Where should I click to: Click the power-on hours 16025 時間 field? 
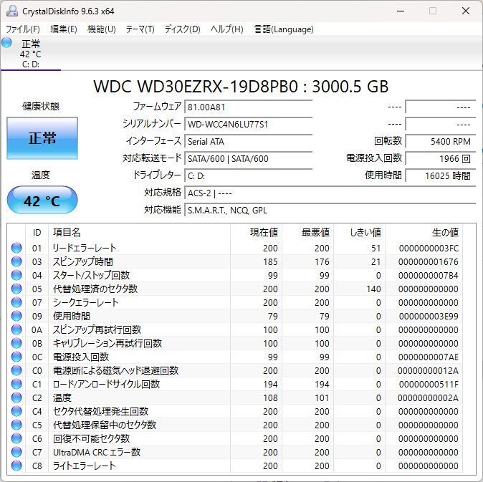click(441, 176)
